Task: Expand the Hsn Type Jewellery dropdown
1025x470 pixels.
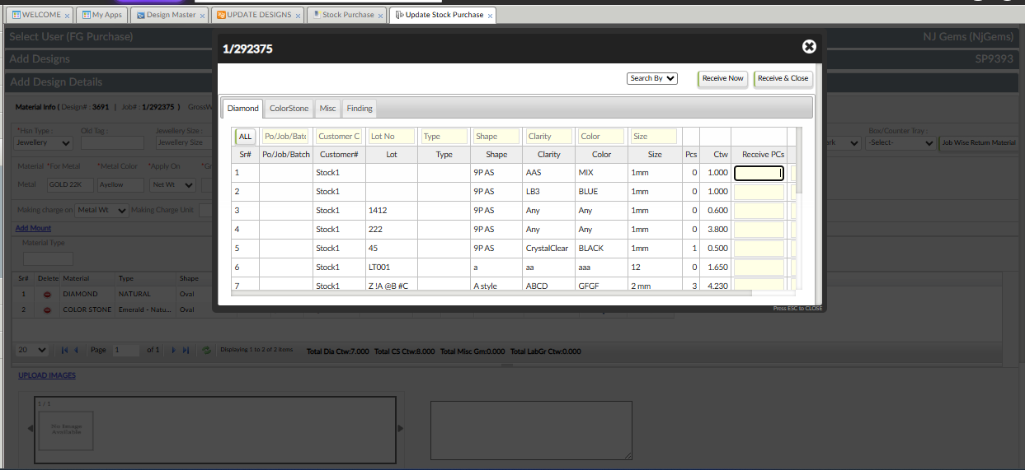Action: pyautogui.click(x=44, y=142)
